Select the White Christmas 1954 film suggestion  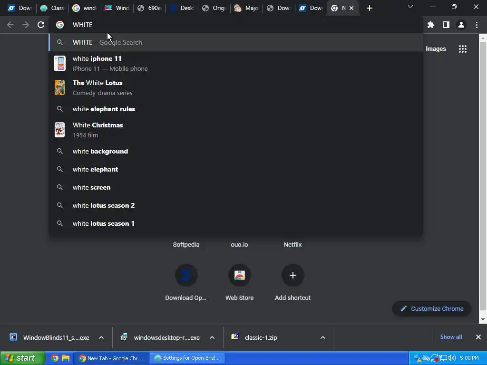pyautogui.click(x=236, y=130)
